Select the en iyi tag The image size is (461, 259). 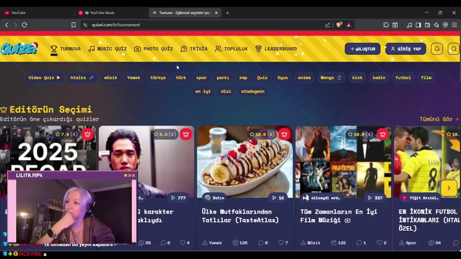(203, 91)
